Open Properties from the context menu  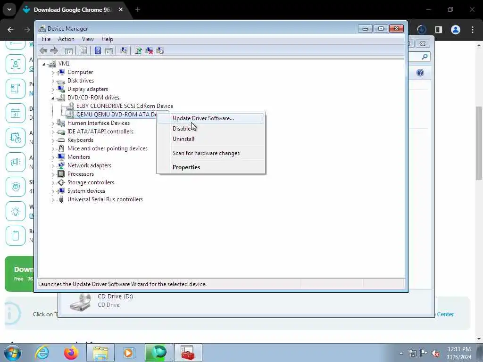point(211,167)
